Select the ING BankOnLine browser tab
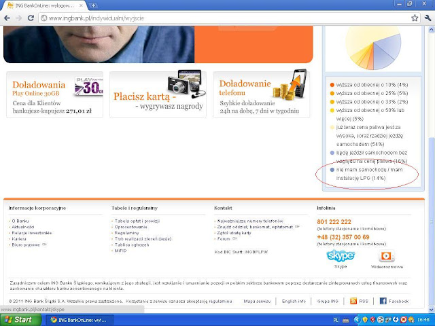Viewport: 435px width, 326px height. 43,5
